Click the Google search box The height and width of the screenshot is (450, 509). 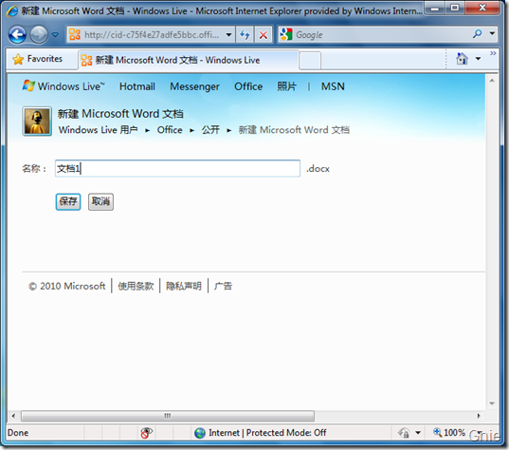[x=373, y=34]
